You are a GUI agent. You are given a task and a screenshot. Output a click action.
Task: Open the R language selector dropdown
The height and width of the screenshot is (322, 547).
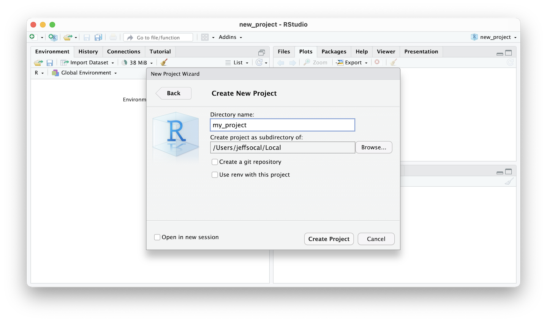click(39, 73)
